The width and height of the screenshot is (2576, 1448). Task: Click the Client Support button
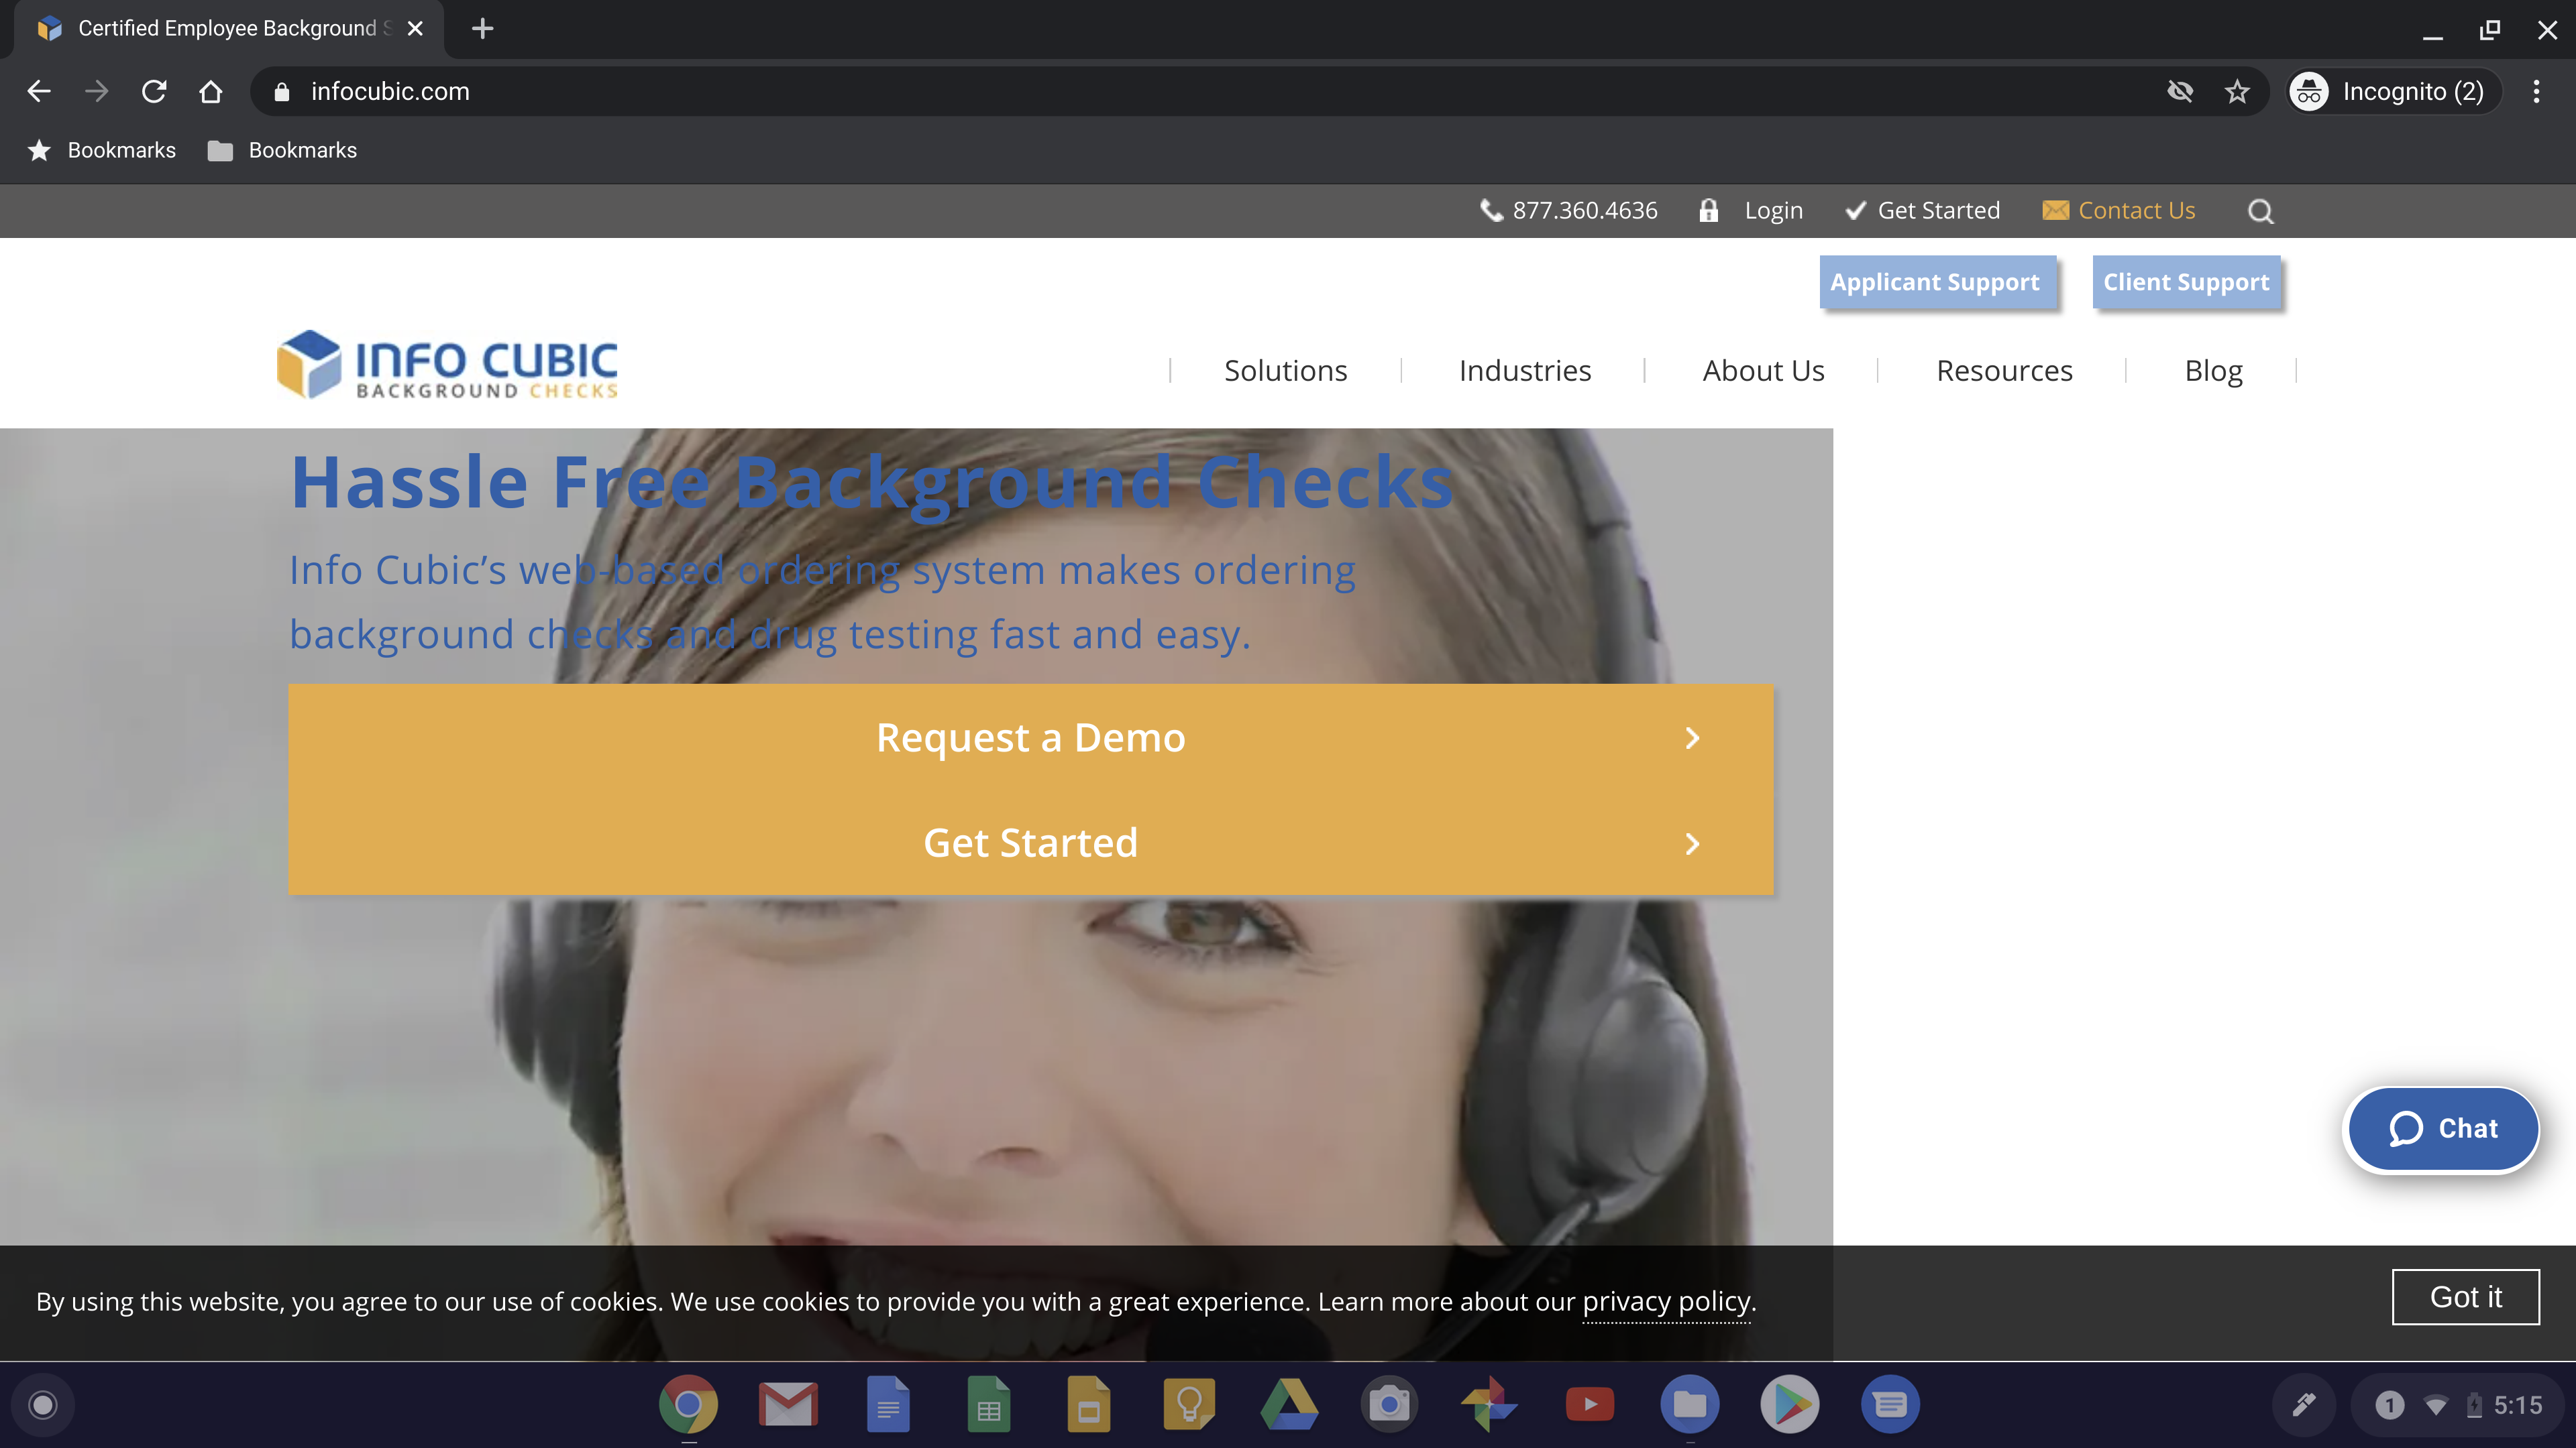2187,283
